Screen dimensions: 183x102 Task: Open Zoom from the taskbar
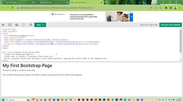pos(142,100)
